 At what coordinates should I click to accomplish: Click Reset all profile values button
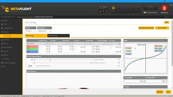(x=146, y=28)
